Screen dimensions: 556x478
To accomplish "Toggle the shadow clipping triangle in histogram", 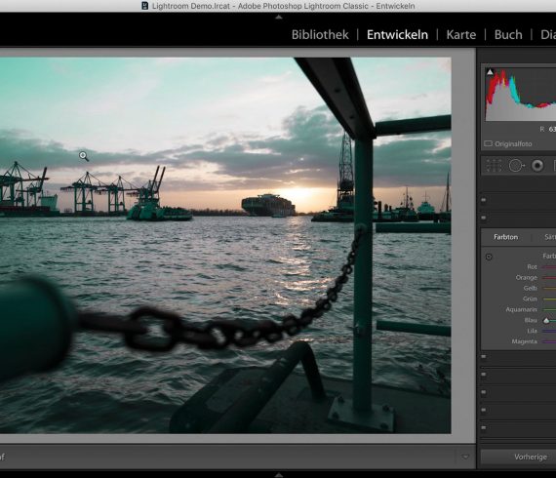I will pyautogui.click(x=490, y=72).
